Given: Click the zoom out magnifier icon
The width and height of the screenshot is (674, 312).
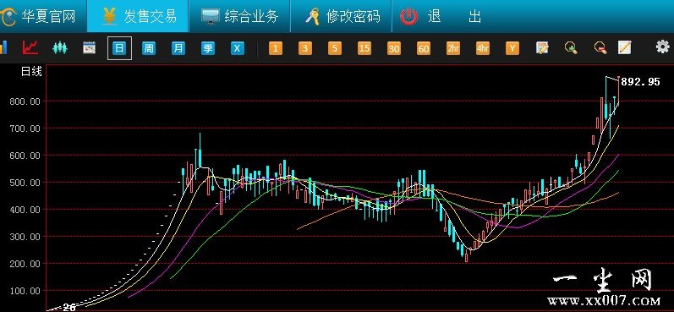Looking at the screenshot, I should click(x=600, y=47).
